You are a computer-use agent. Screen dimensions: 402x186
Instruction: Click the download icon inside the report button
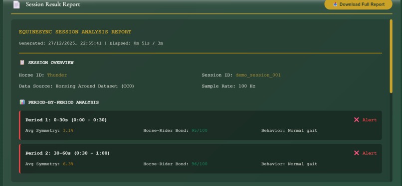click(335, 4)
